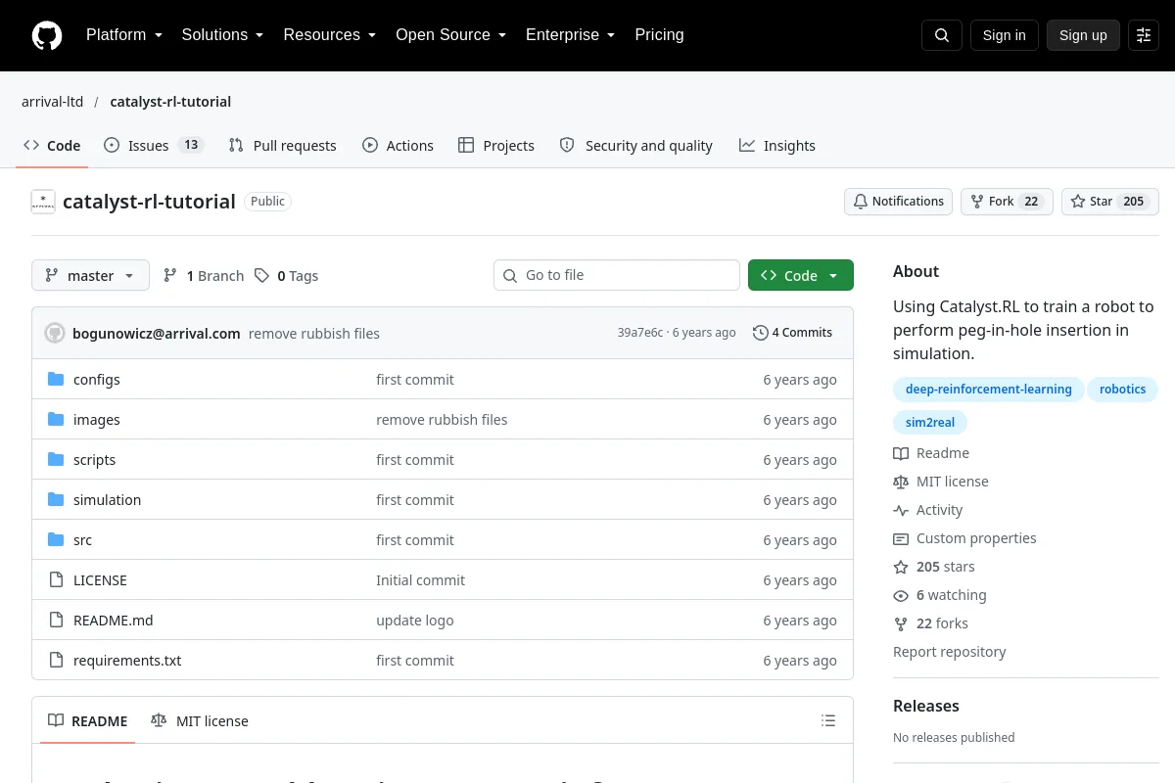Open the Releases heading link
Image resolution: width=1175 pixels, height=783 pixels.
[x=926, y=706]
